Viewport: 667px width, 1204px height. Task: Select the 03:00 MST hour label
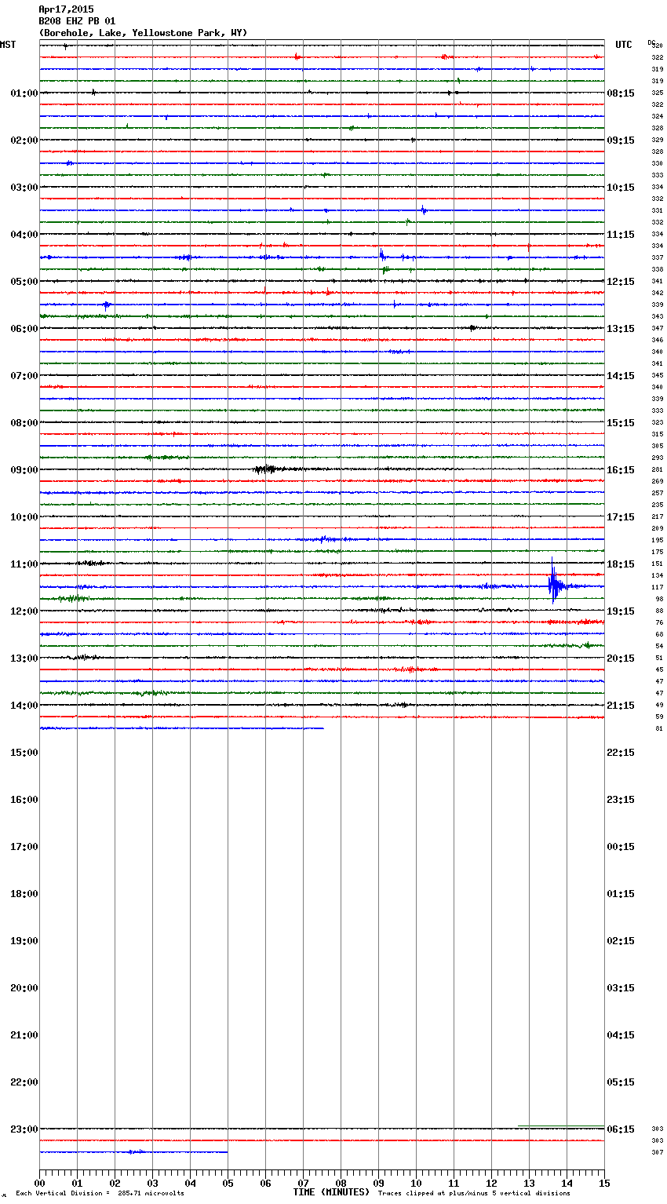click(24, 188)
